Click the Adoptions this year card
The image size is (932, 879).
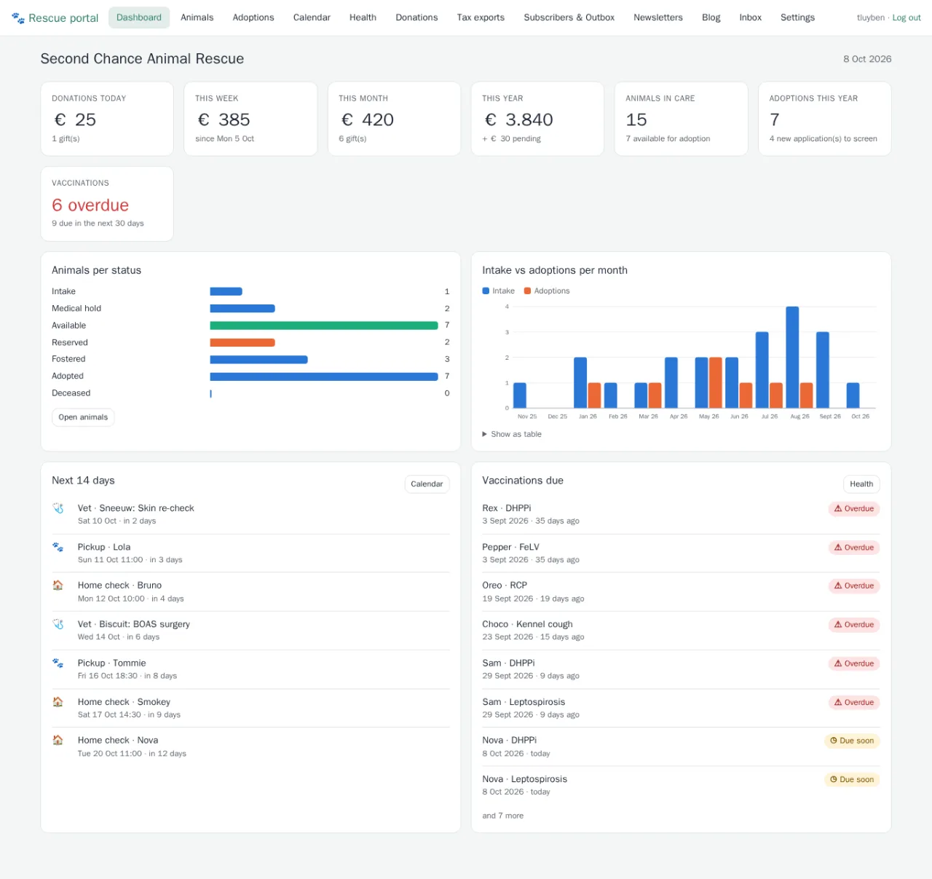[x=825, y=119]
